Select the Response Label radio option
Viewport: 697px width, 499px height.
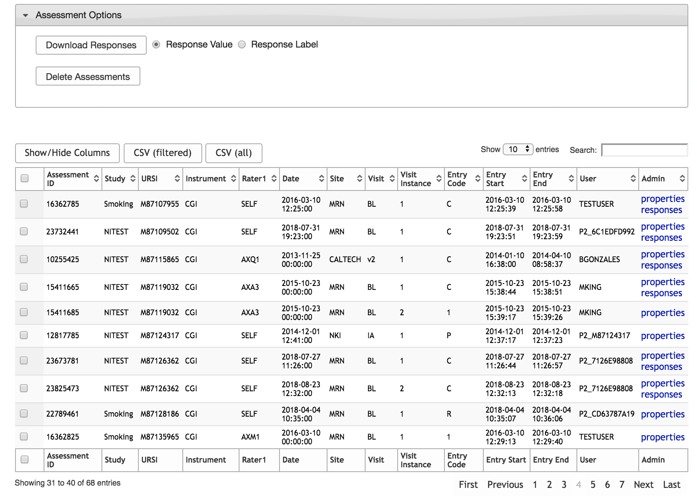coord(242,44)
